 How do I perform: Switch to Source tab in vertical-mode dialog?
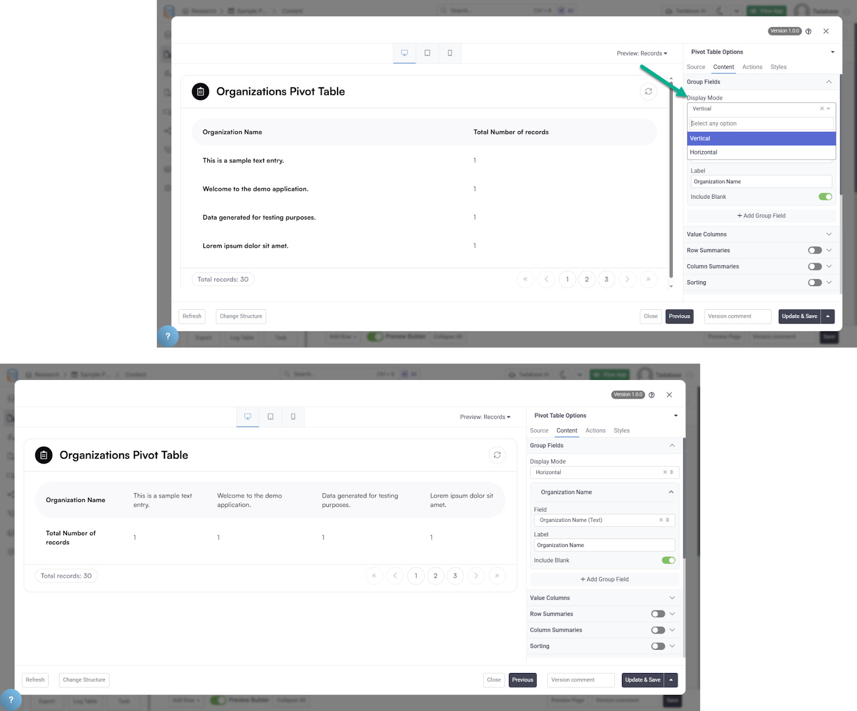[696, 67]
